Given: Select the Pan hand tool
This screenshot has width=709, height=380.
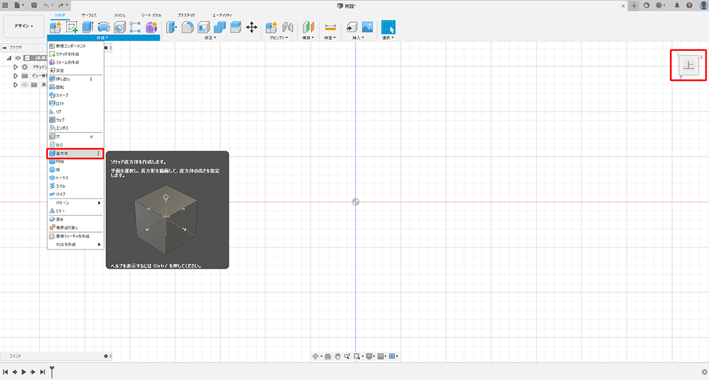Looking at the screenshot, I should click(x=338, y=356).
